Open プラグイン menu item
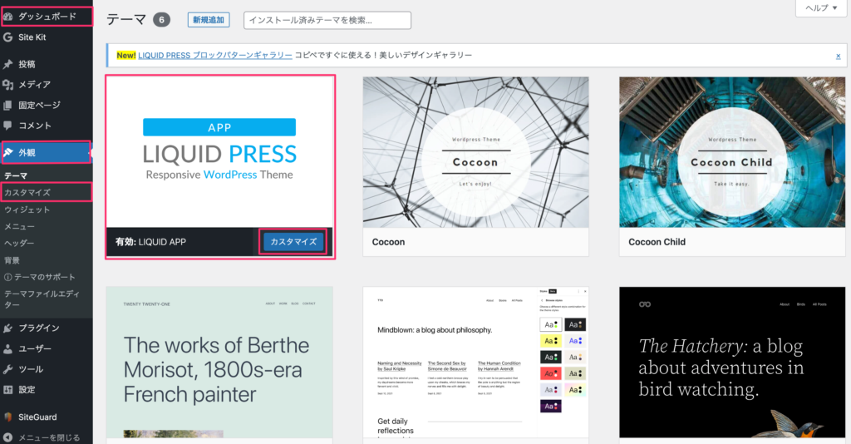This screenshot has height=444, width=851. pos(47,328)
